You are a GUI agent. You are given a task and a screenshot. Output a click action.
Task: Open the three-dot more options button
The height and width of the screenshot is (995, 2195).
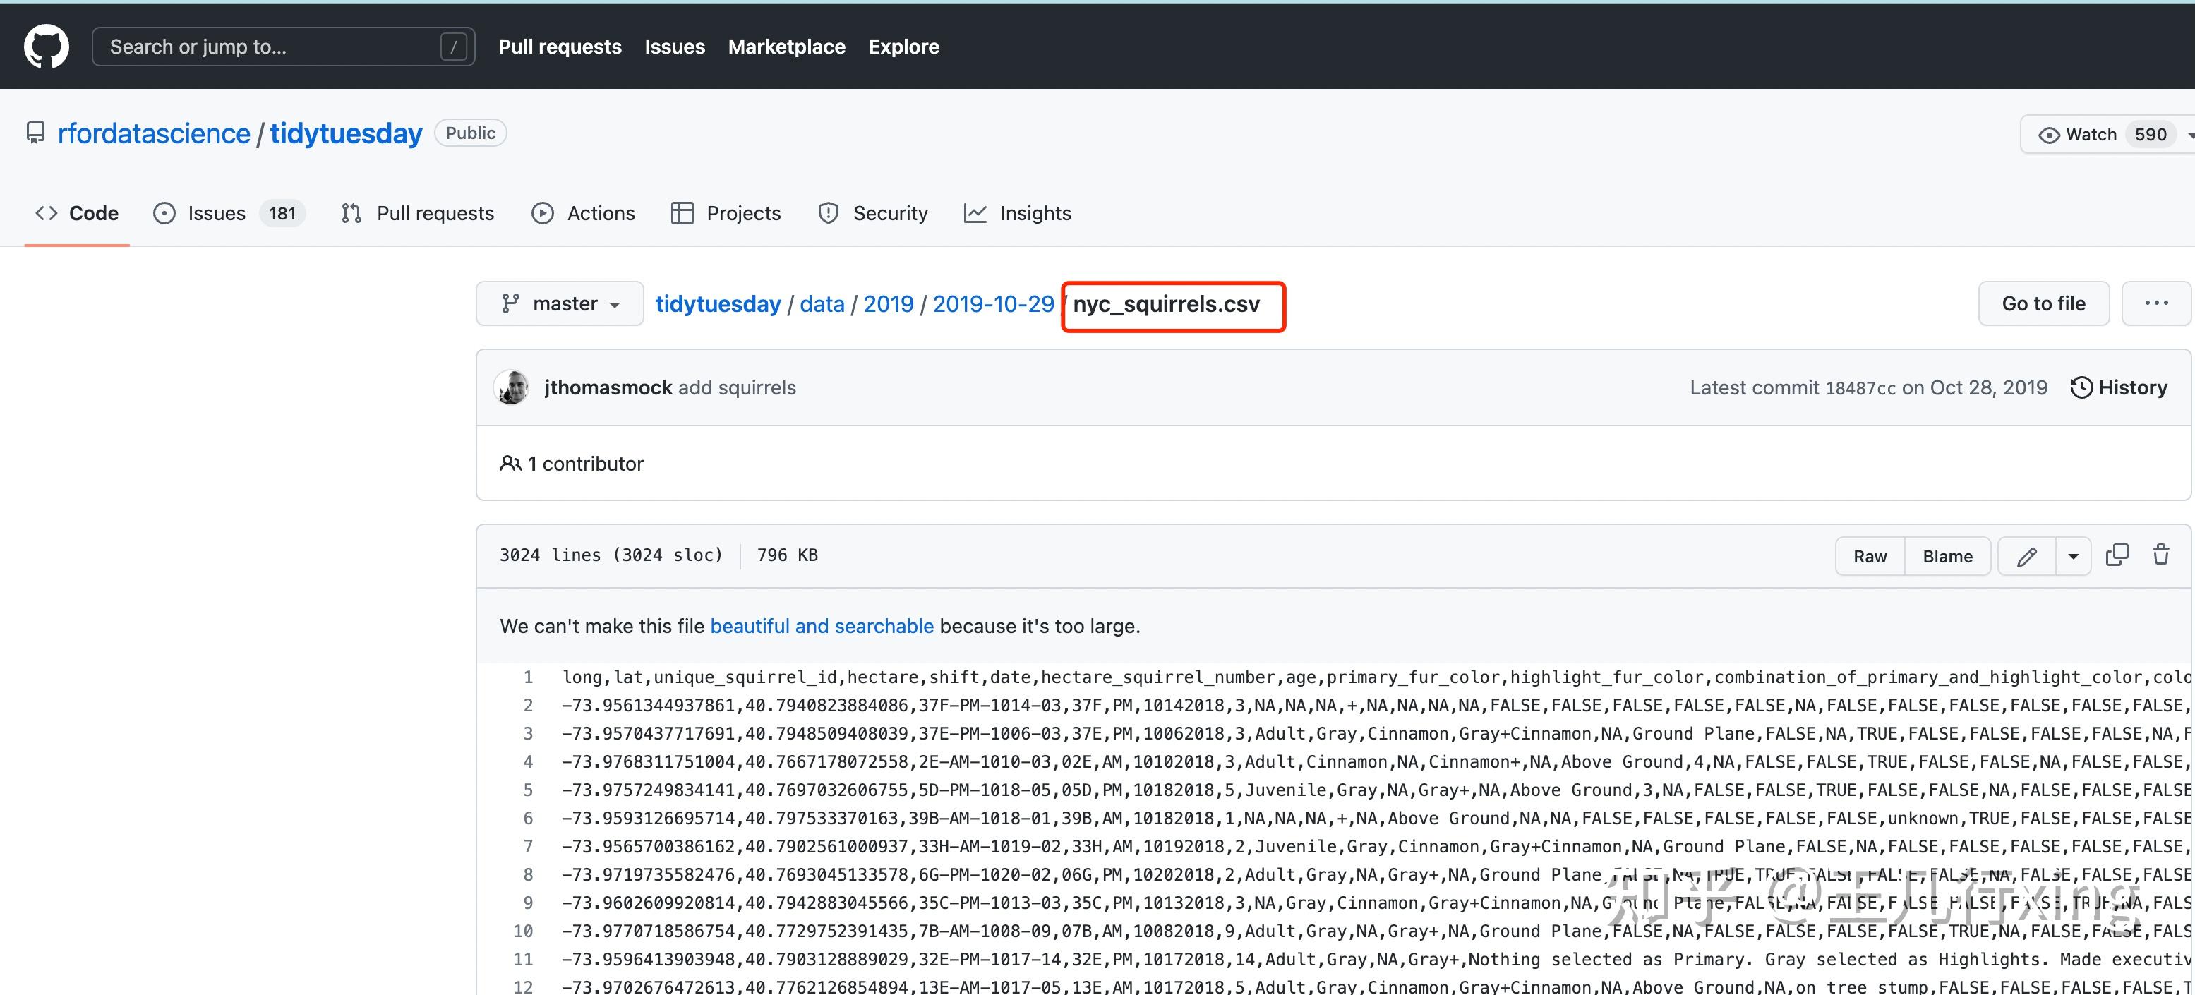click(2155, 303)
